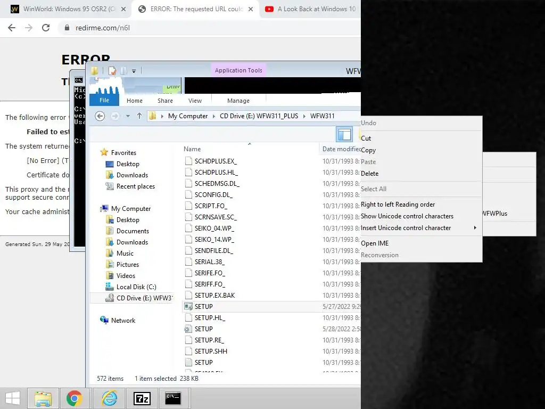The height and width of the screenshot is (409, 545).
Task: Click CD Drive (E:) WFW311_PLUS breadcrumb
Action: pyautogui.click(x=259, y=116)
